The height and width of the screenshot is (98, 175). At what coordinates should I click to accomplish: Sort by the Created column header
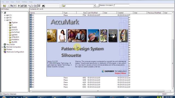click(x=125, y=13)
